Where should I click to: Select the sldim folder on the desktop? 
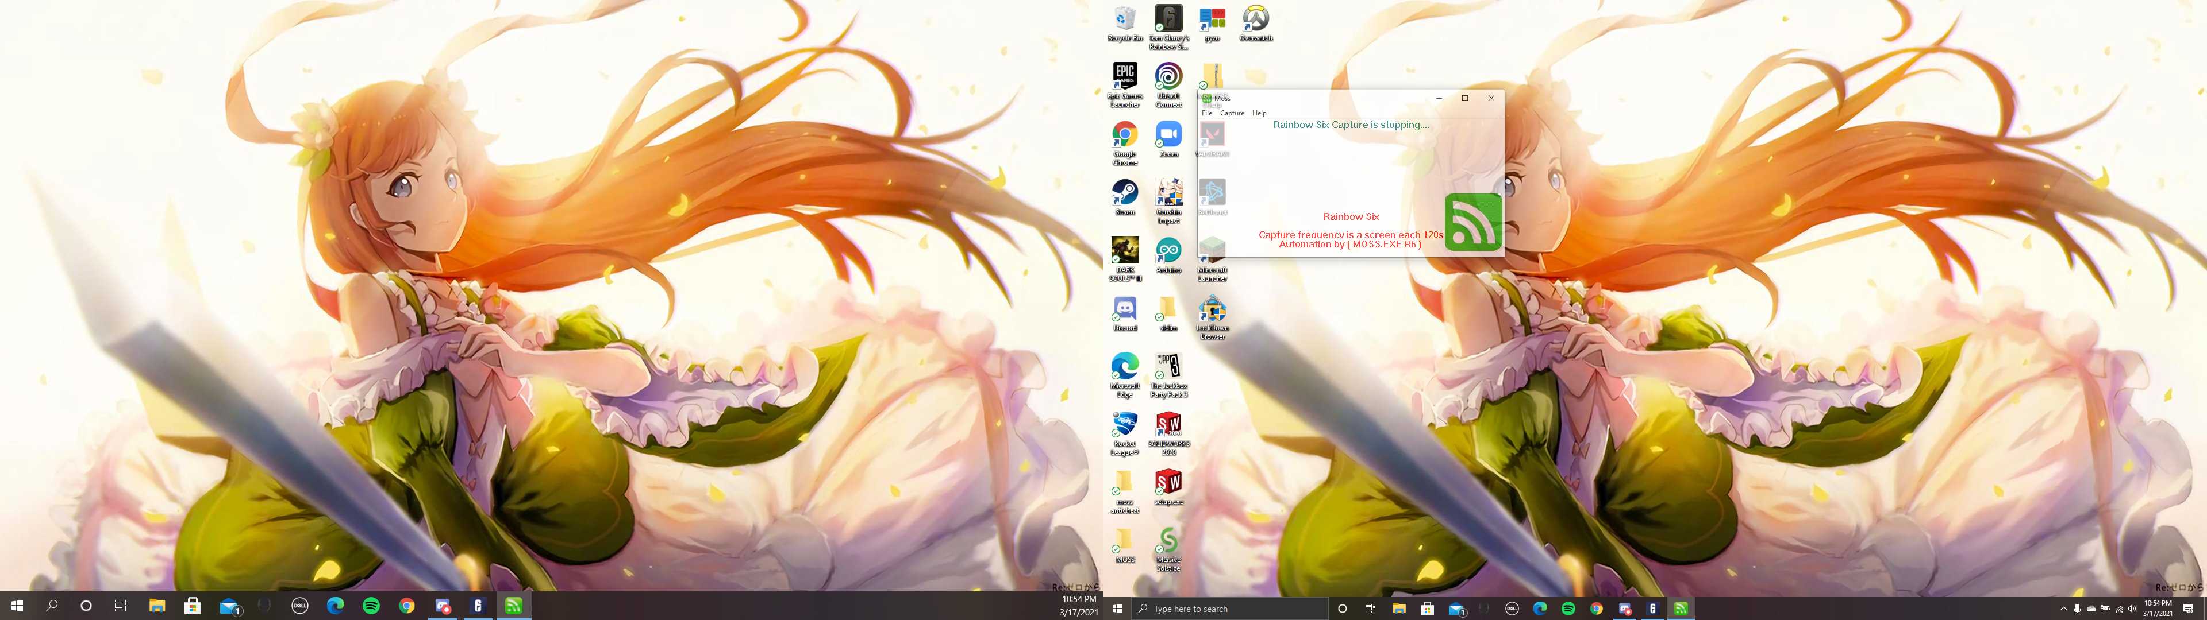point(1168,313)
